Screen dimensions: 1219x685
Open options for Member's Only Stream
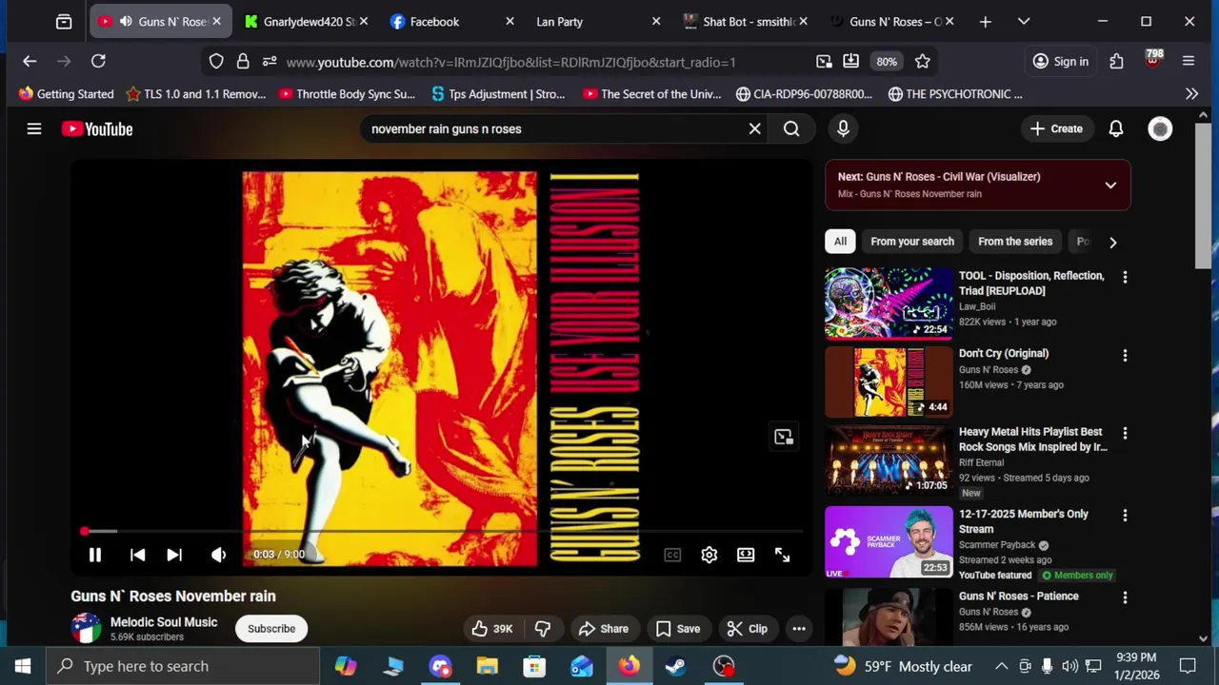(x=1125, y=516)
